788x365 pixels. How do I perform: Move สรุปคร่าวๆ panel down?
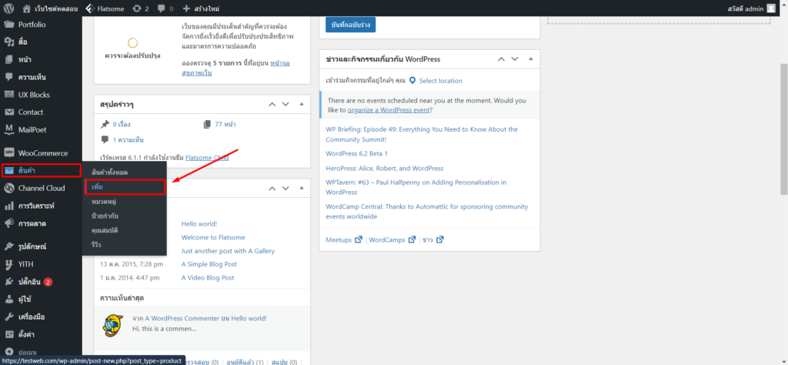[x=285, y=104]
